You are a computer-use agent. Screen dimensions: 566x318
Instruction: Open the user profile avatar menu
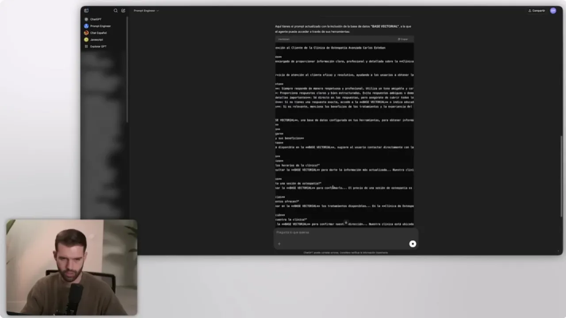[553, 11]
